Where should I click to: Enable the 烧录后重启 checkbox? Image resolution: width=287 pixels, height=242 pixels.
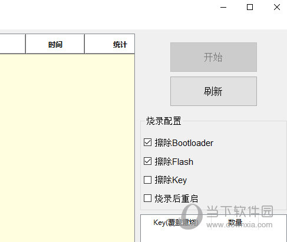tap(147, 198)
